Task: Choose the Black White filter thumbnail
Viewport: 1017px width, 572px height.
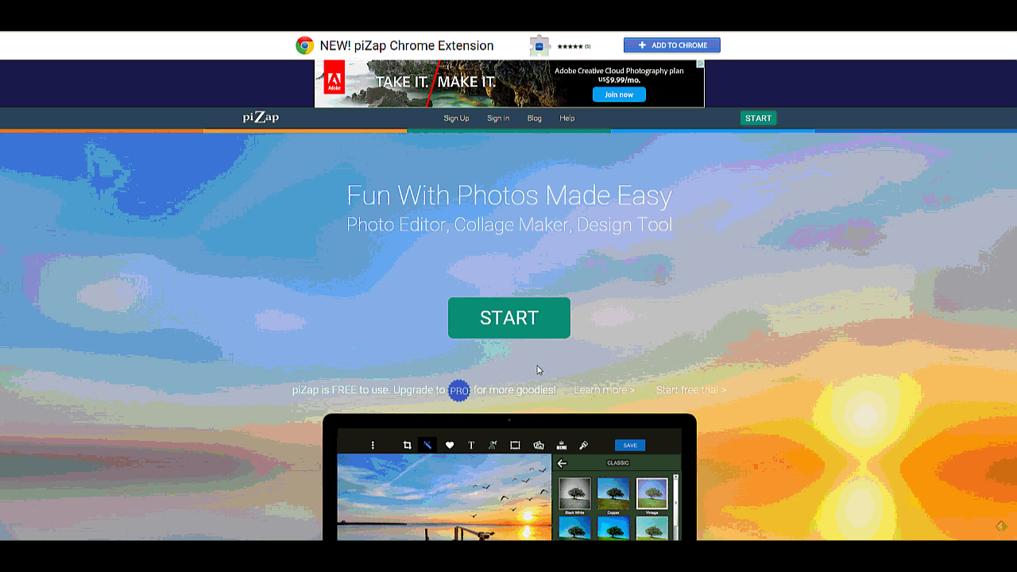Action: 574,493
